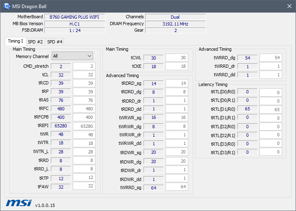Open the Memory Channel dropdown
The height and width of the screenshot is (211, 296).
tap(72, 56)
